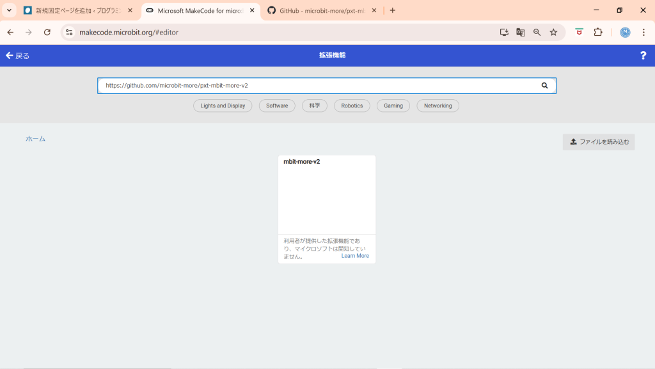Switch to the 新規固定ページを追加 tab
This screenshot has height=369, width=655.
click(x=77, y=10)
